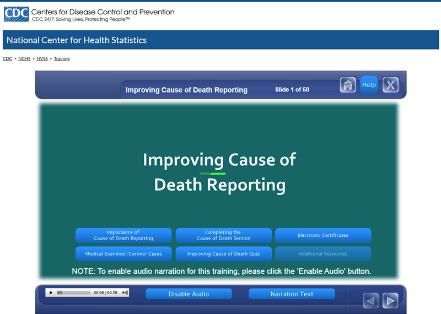Show the Narration Text
The image size is (441, 314).
pyautogui.click(x=292, y=294)
